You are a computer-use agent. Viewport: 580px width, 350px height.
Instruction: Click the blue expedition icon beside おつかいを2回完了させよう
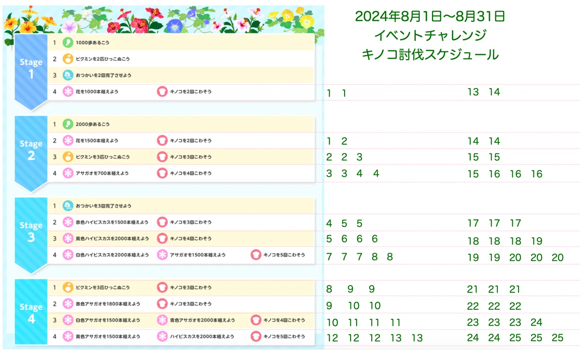pos(68,75)
